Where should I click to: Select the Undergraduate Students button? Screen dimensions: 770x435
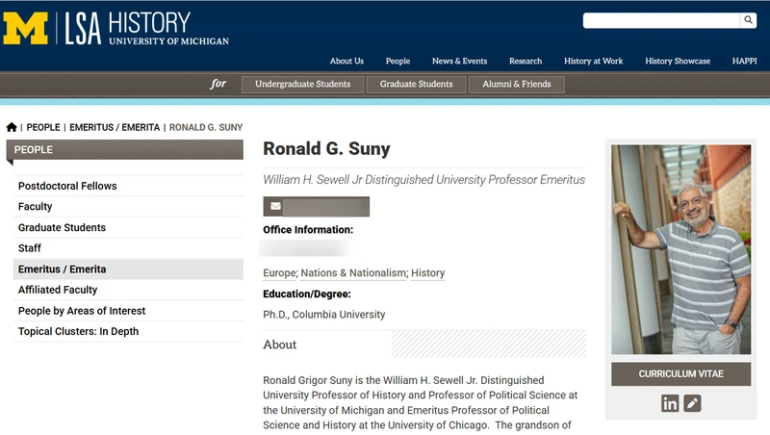tap(302, 84)
